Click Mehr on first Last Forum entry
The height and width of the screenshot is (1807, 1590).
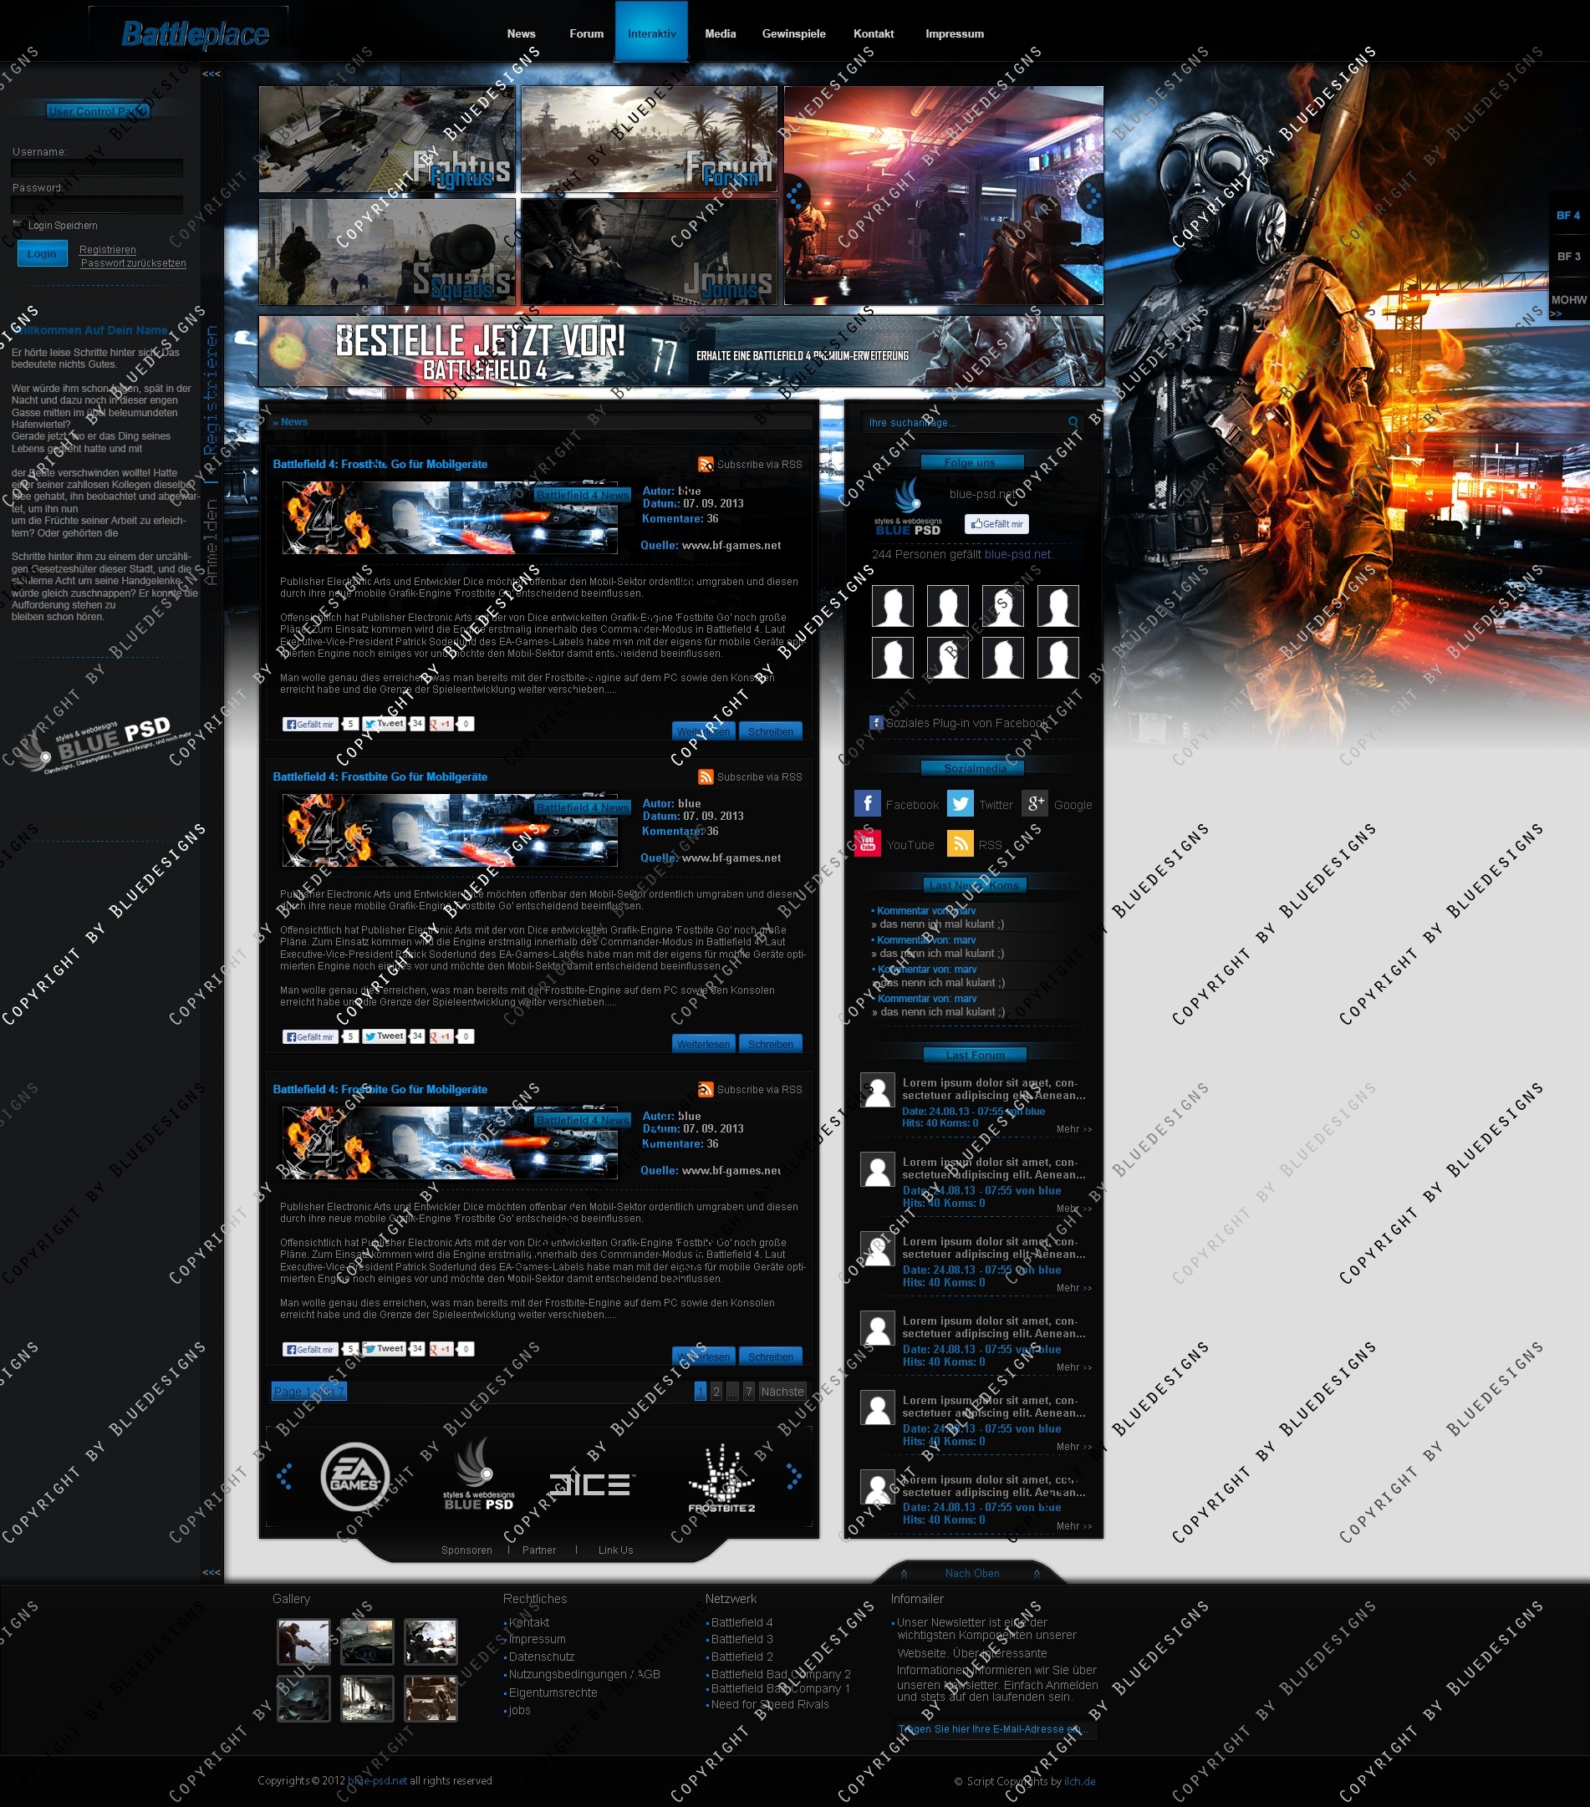click(1073, 1129)
